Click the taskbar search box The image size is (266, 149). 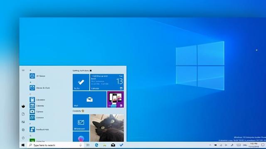(55, 145)
